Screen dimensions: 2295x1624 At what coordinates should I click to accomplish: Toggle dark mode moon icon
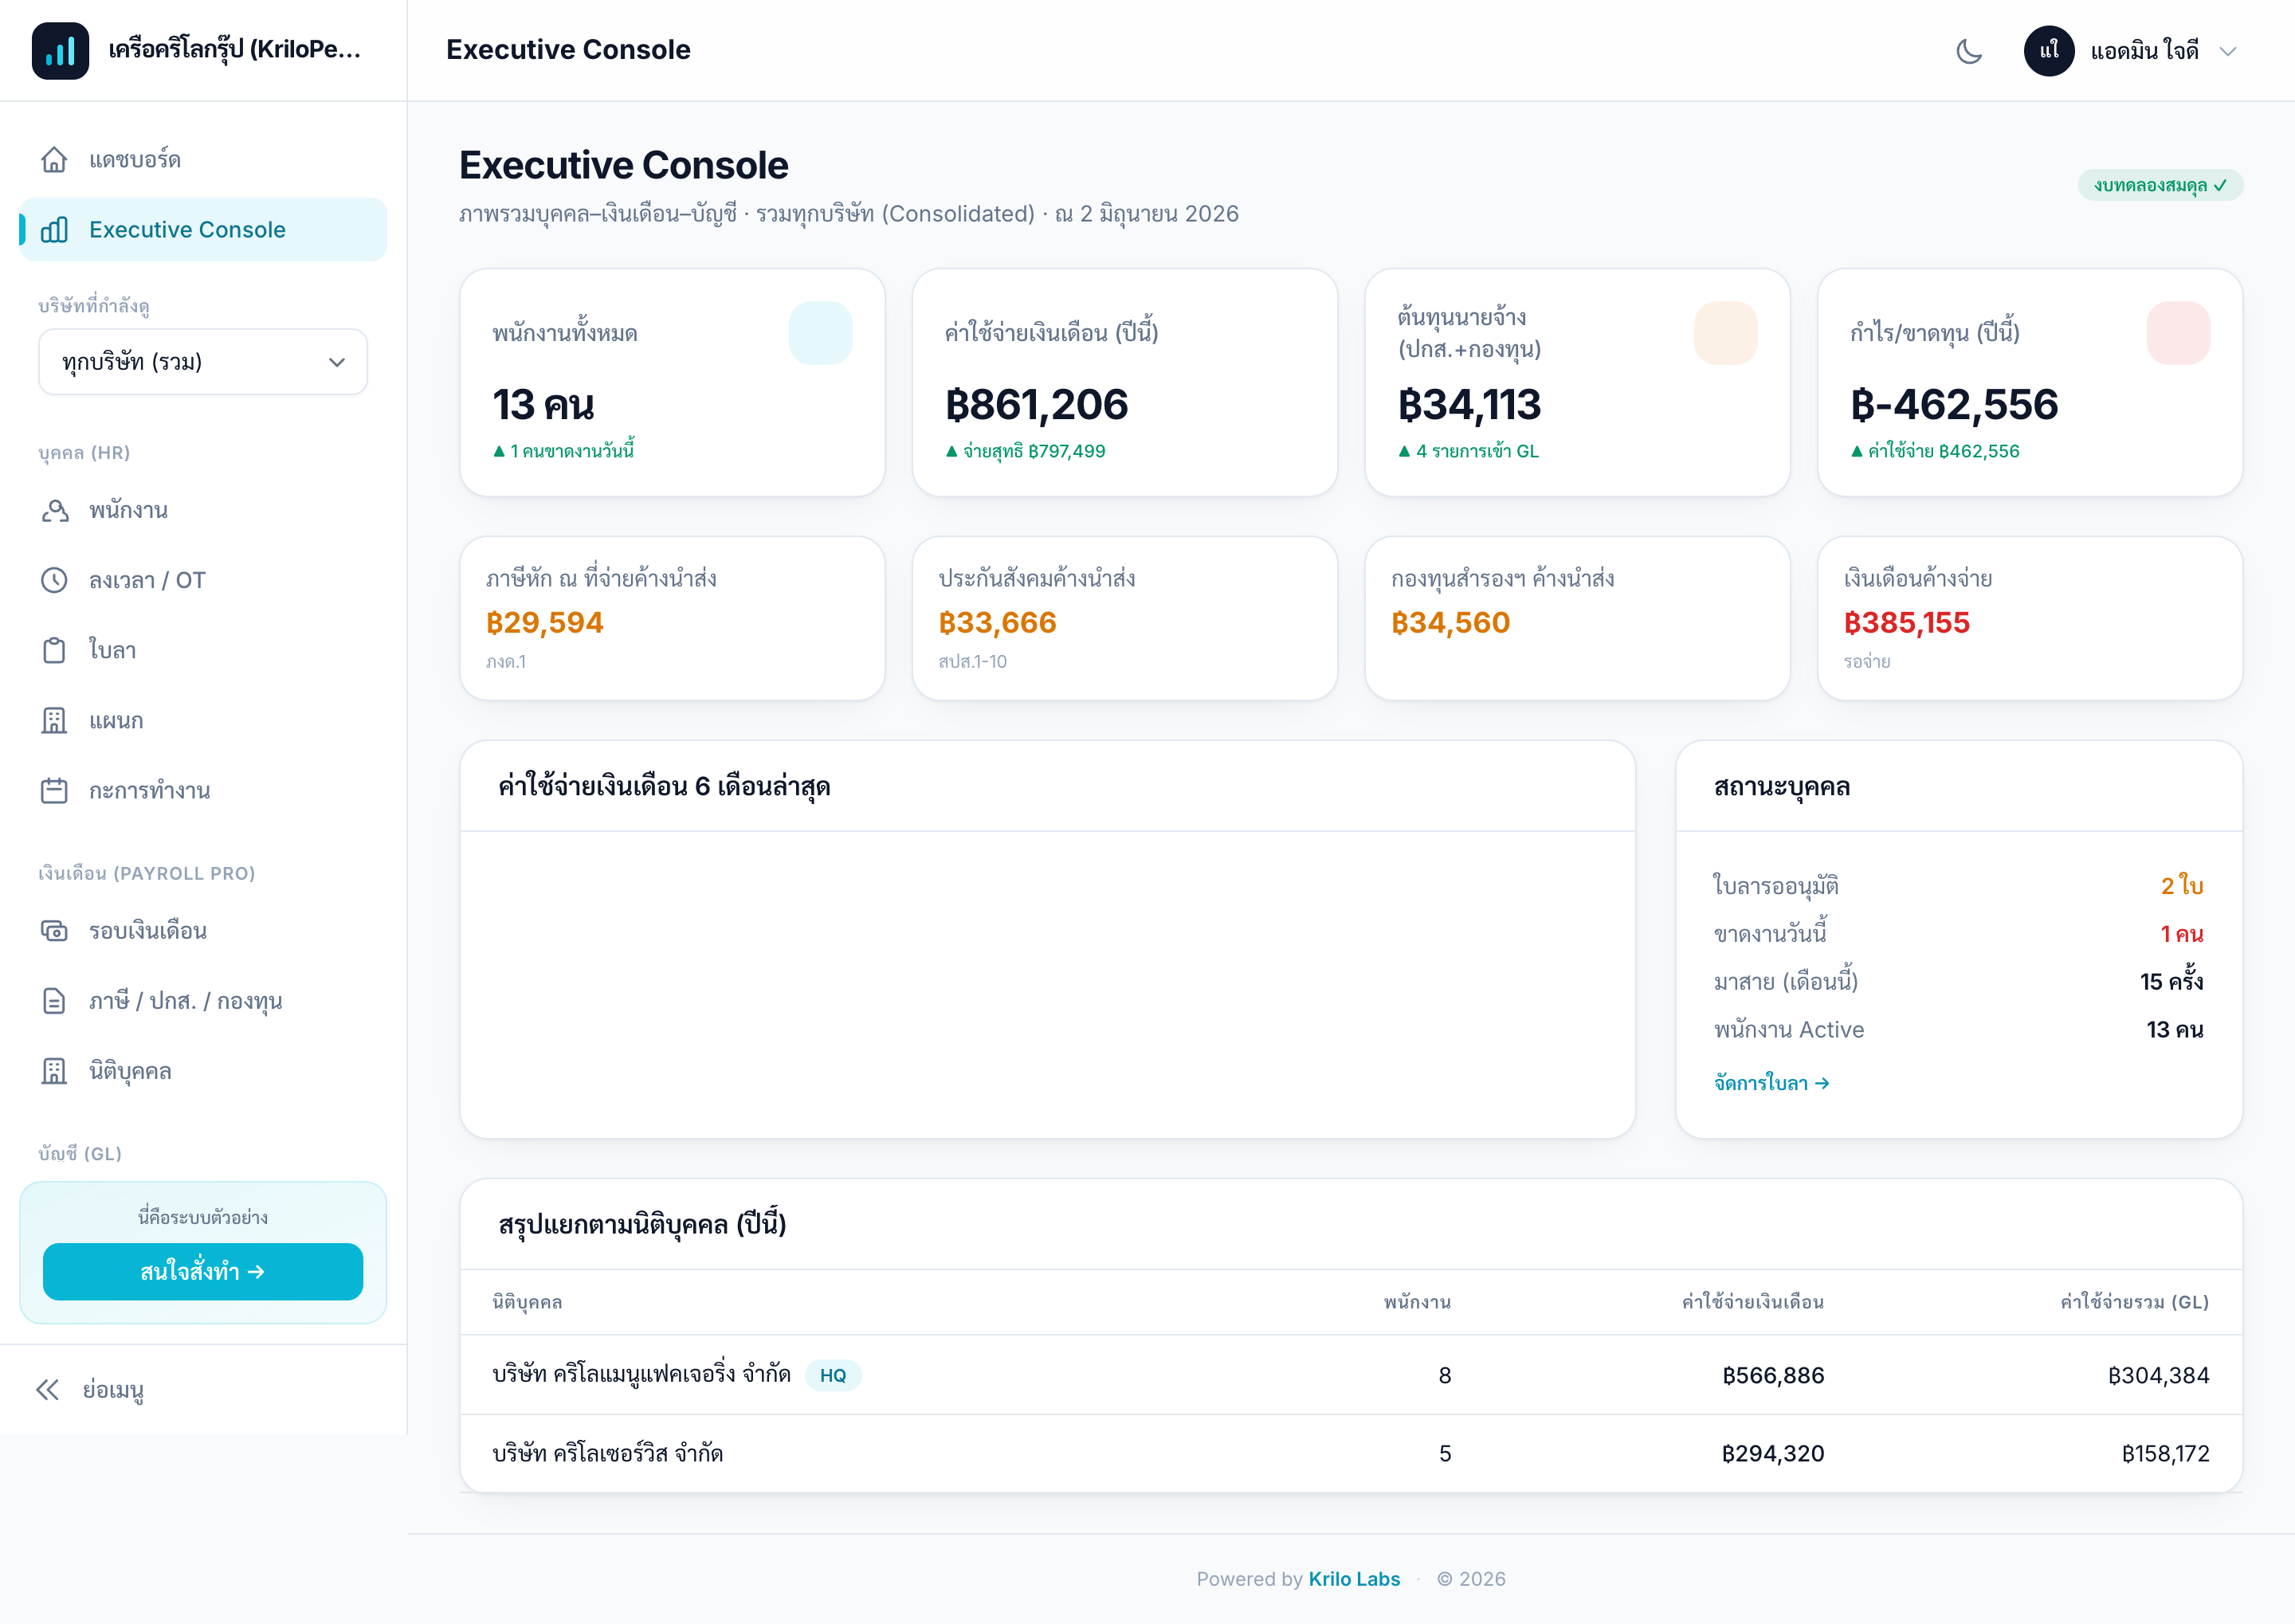click(1969, 51)
